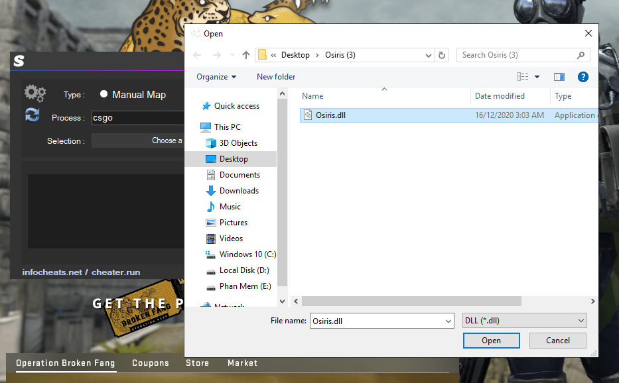
Task: Click New folder
Action: [276, 76]
